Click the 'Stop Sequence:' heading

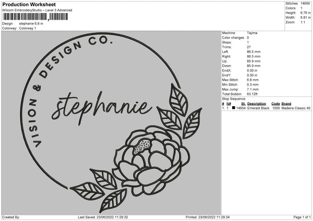(x=234, y=99)
